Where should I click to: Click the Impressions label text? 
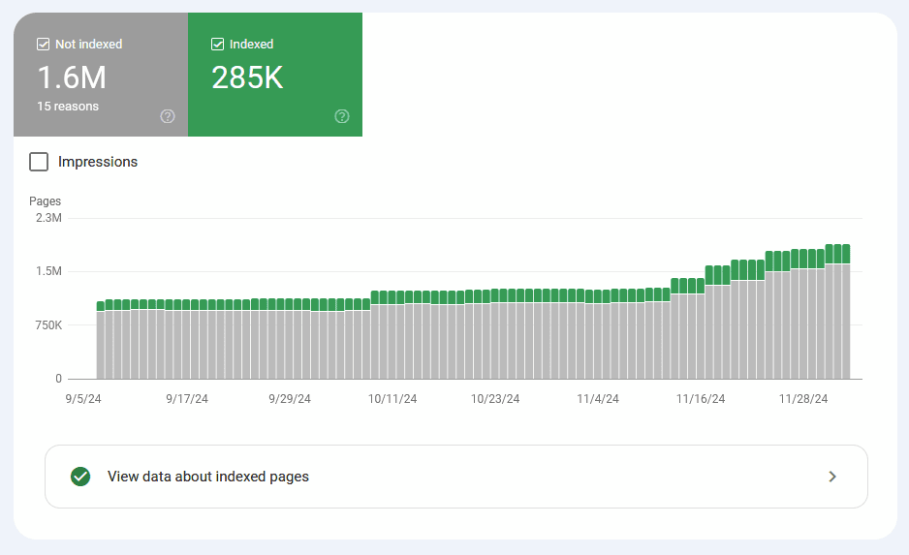(x=98, y=162)
